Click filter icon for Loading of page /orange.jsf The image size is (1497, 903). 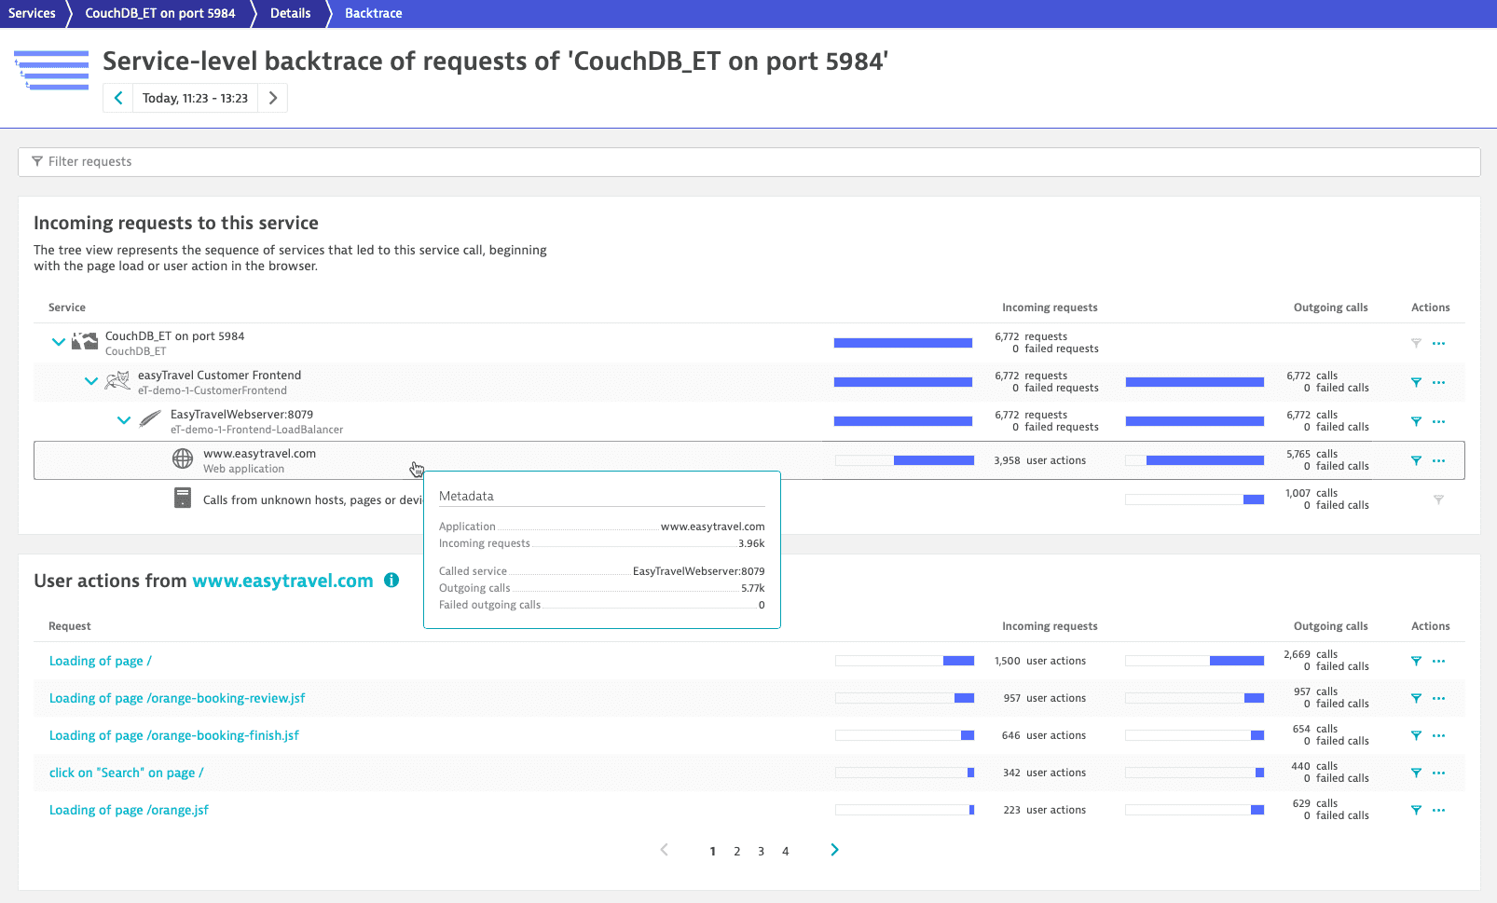click(1416, 810)
